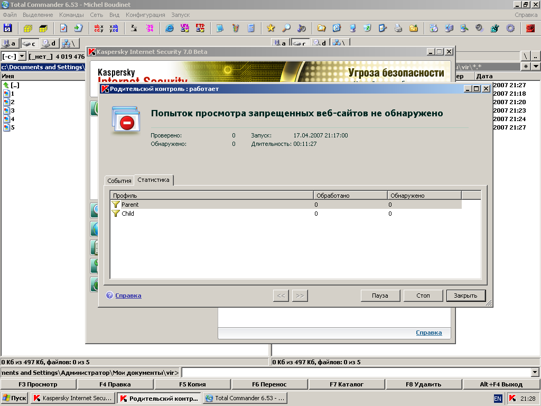Open the Конфигурация menu

[x=145, y=15]
